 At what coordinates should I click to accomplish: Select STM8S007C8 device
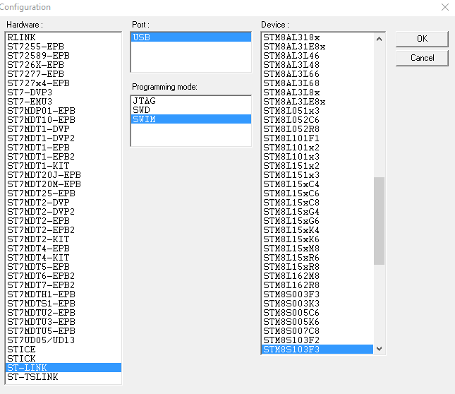click(317, 331)
